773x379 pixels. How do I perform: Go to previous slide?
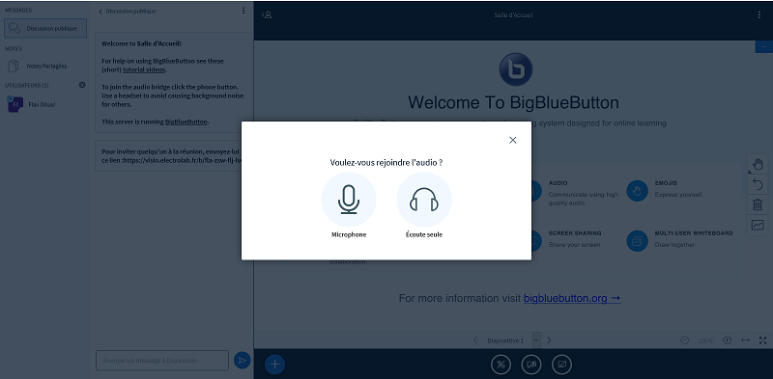tap(475, 340)
